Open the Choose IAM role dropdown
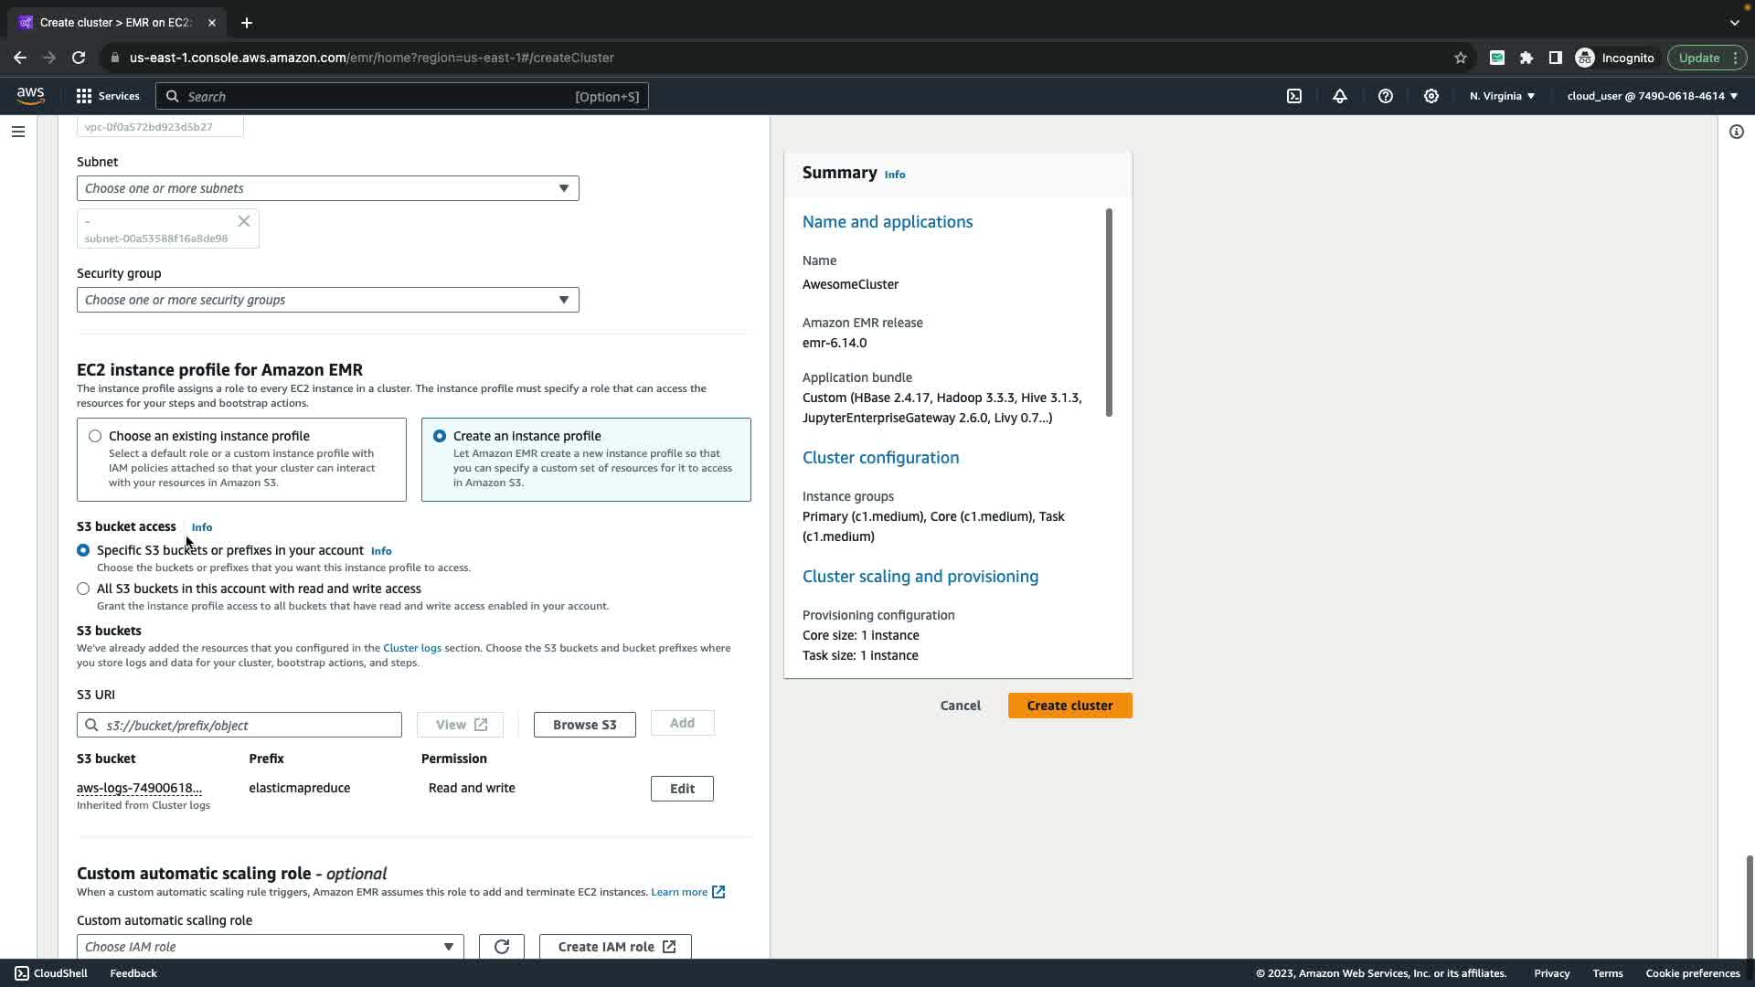The width and height of the screenshot is (1755, 987). (x=270, y=947)
